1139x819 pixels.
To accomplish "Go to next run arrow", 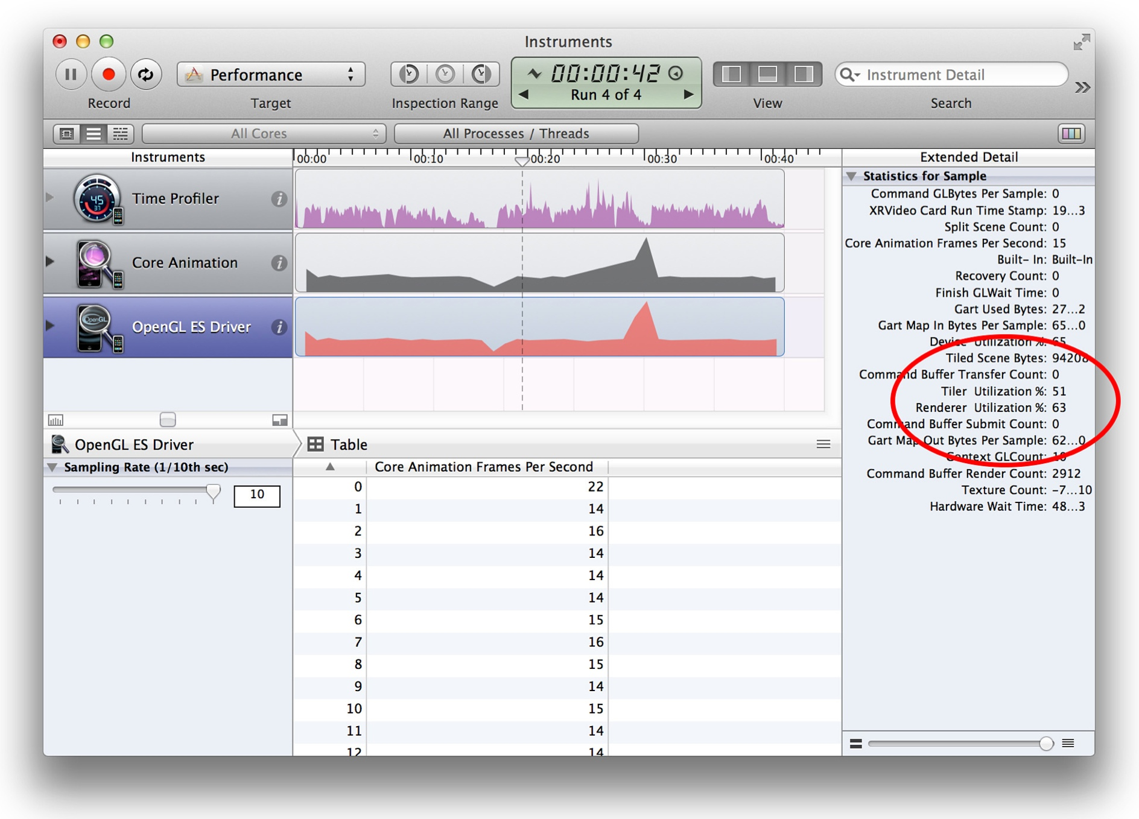I will coord(688,95).
